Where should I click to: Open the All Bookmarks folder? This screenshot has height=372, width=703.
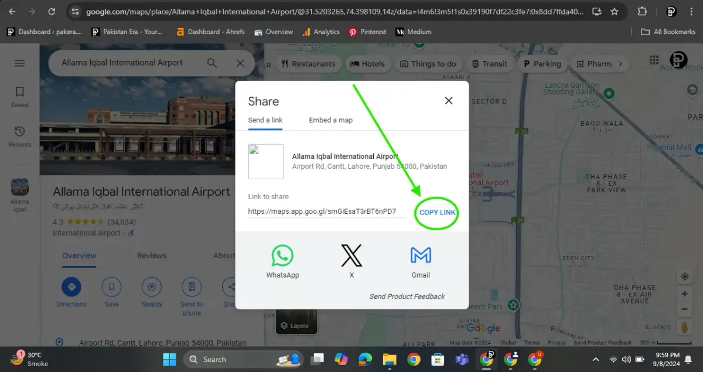click(668, 32)
